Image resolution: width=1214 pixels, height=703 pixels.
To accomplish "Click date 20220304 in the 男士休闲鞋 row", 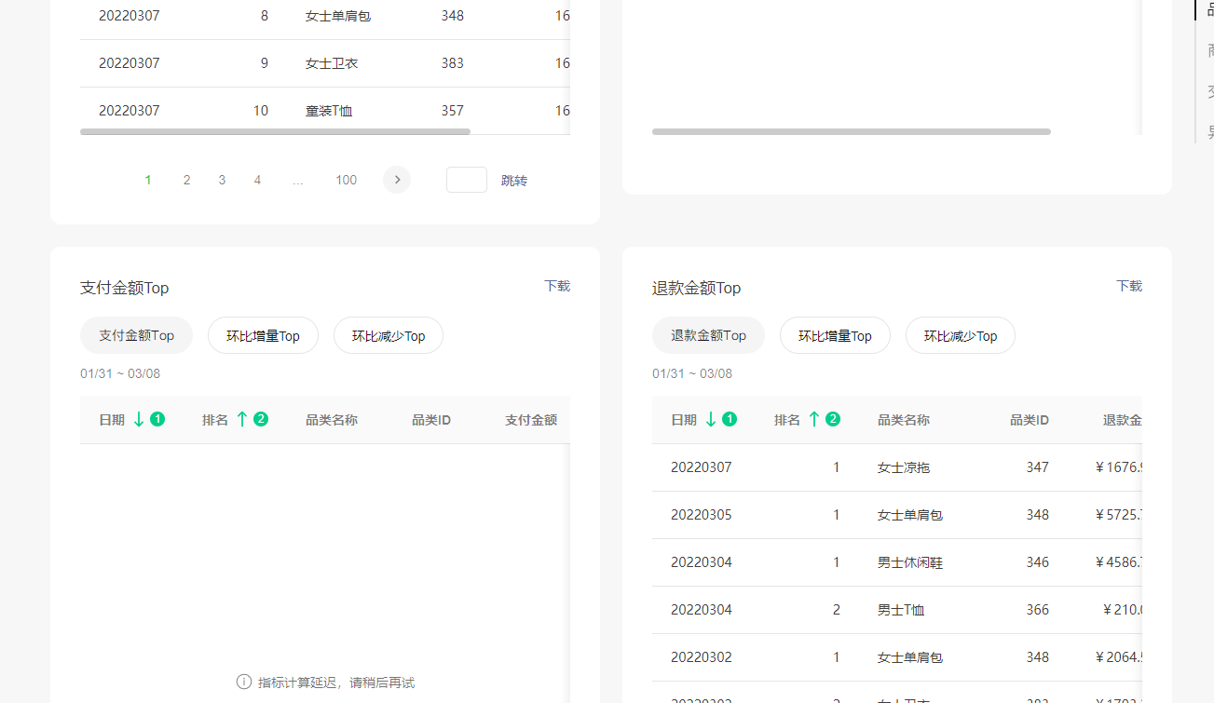I will 702,562.
